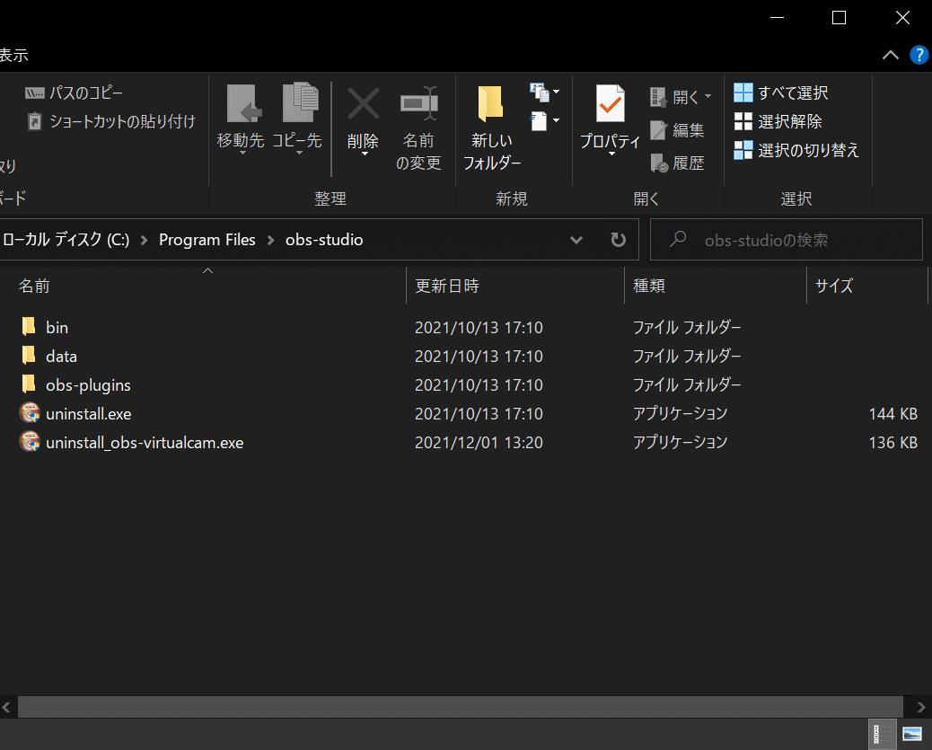Open Help via the question mark icon
This screenshot has height=750, width=932.
click(x=919, y=56)
